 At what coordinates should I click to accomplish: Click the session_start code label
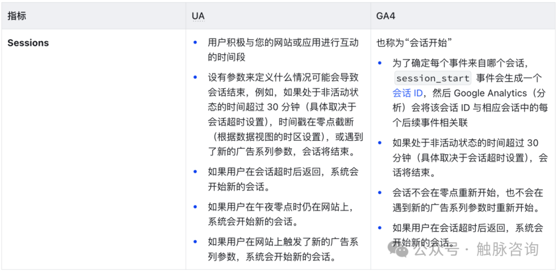tap(432, 78)
